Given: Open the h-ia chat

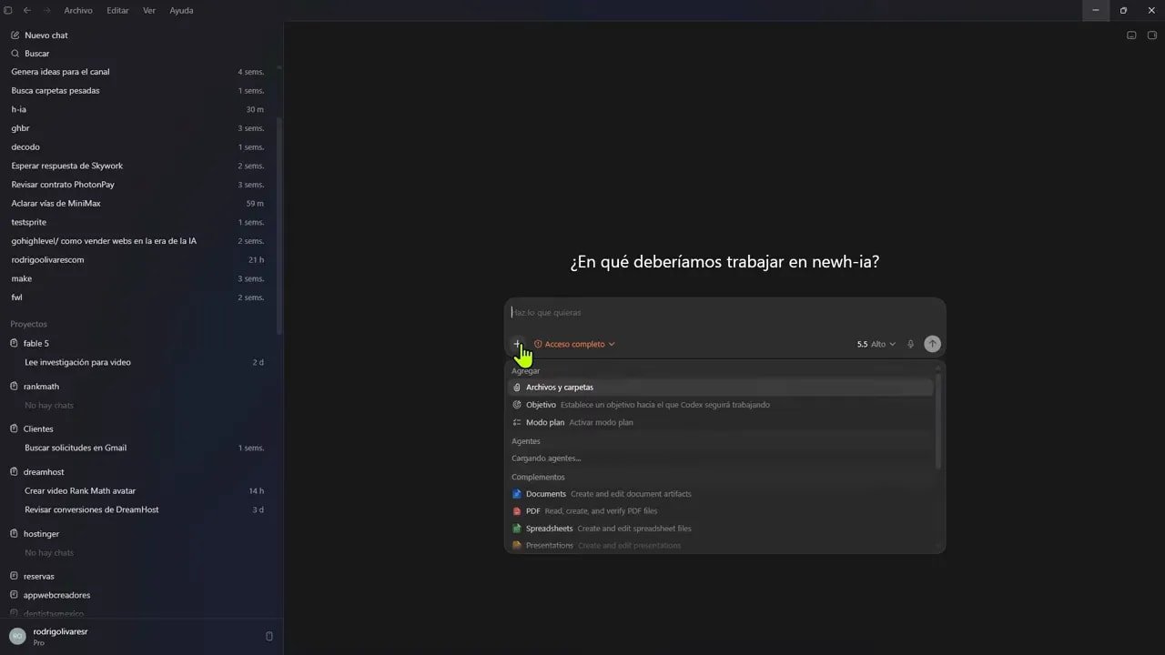Looking at the screenshot, I should pyautogui.click(x=138, y=109).
